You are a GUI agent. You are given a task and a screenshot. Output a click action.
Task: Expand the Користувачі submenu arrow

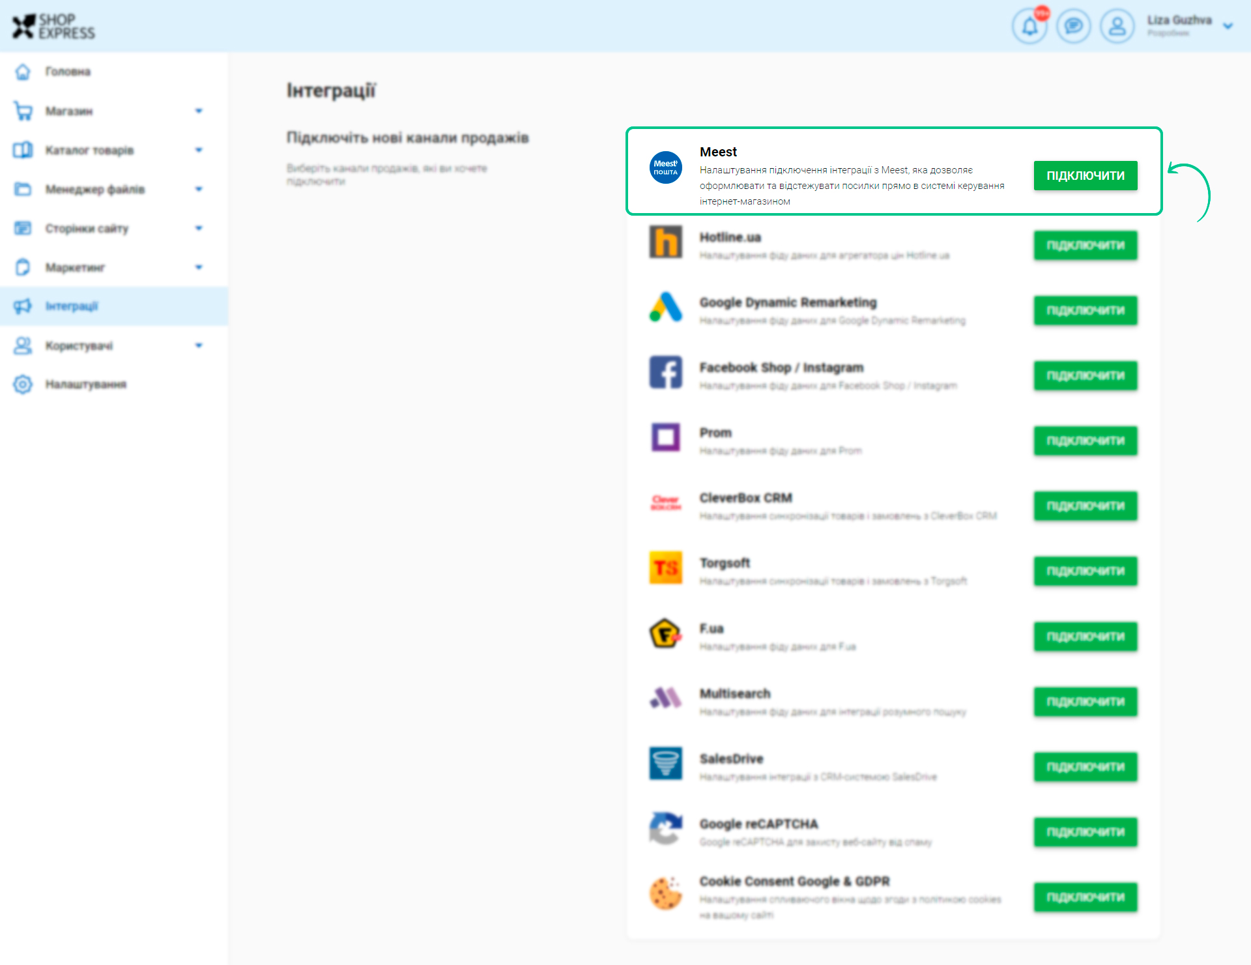pos(199,346)
